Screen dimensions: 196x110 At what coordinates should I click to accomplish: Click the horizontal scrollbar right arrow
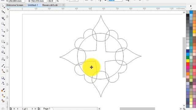coord(181,109)
